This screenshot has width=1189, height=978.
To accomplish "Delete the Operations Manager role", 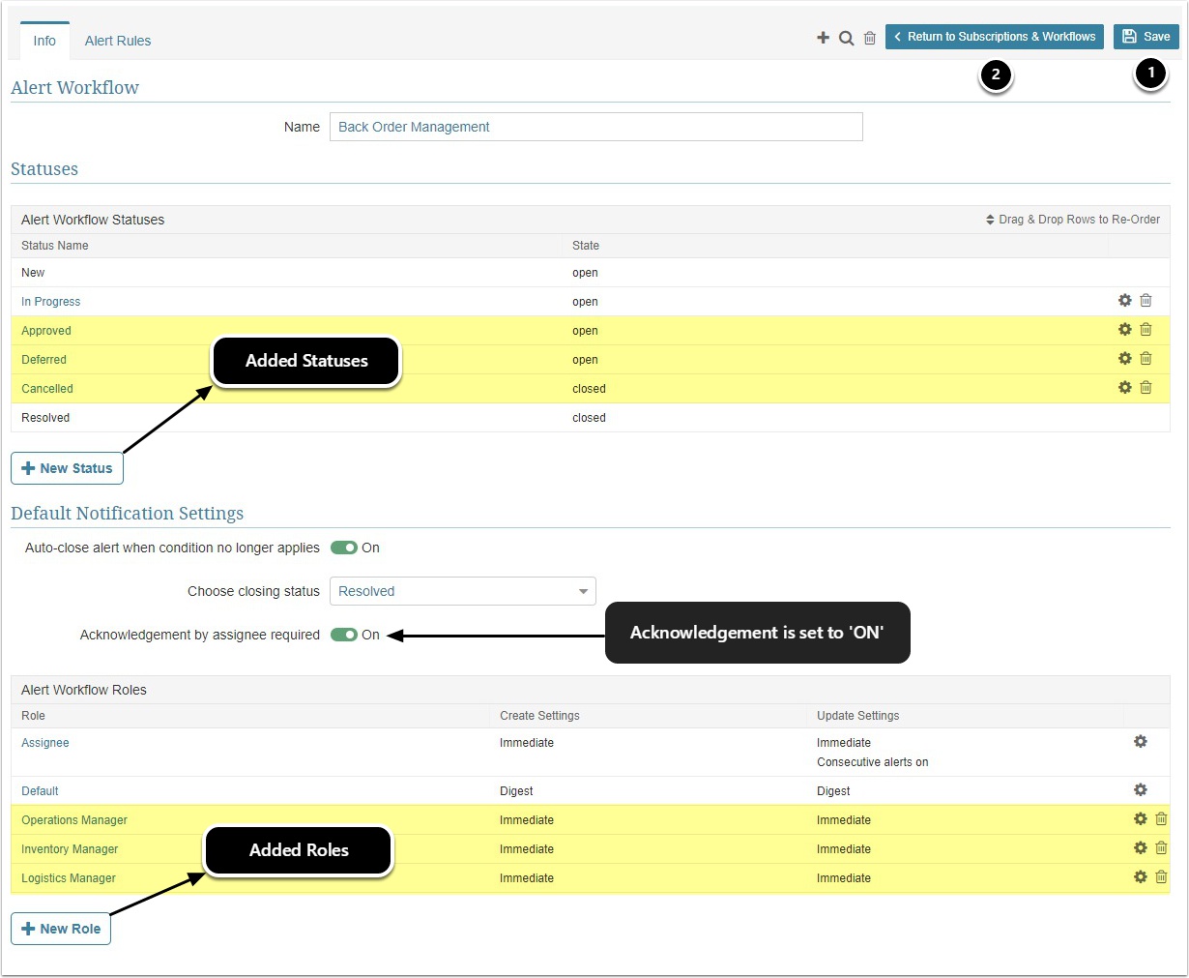I will click(x=1161, y=819).
